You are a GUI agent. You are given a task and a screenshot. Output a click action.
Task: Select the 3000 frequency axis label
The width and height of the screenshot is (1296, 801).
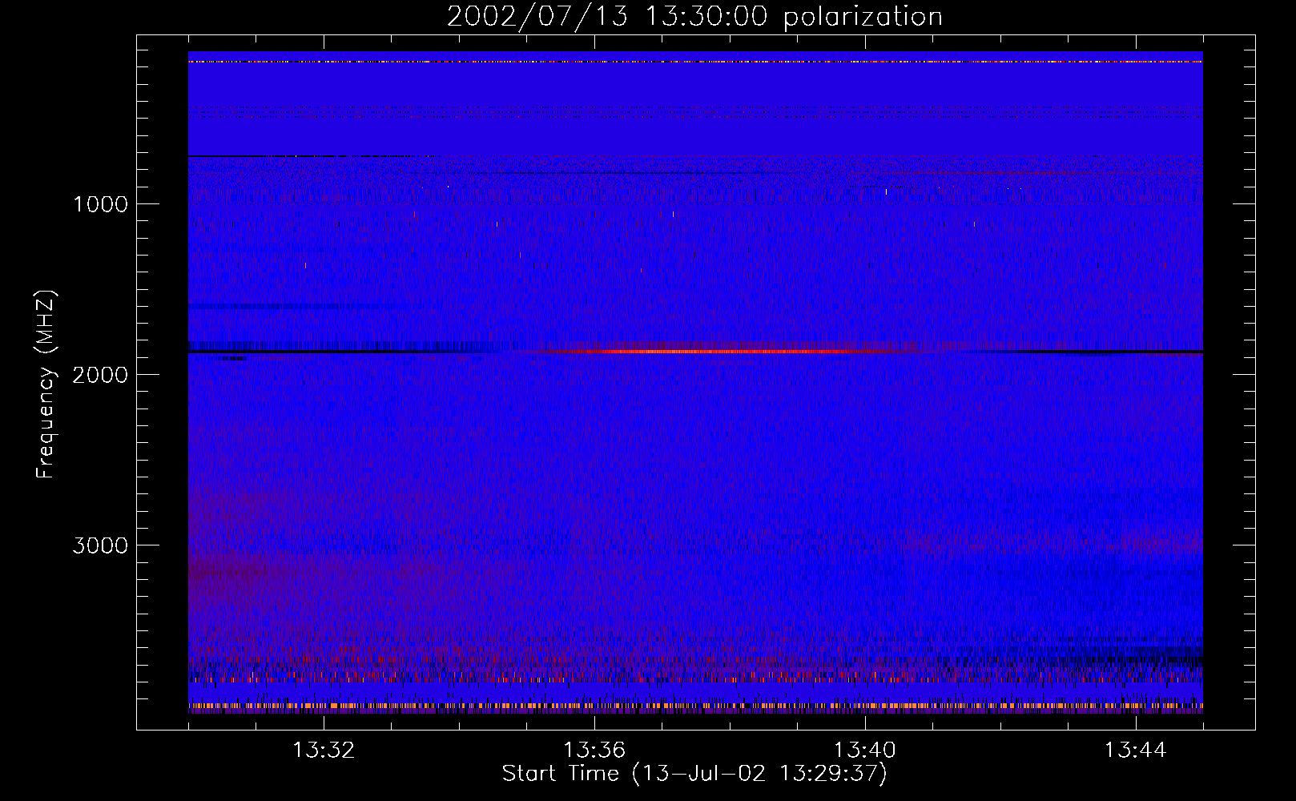(100, 545)
